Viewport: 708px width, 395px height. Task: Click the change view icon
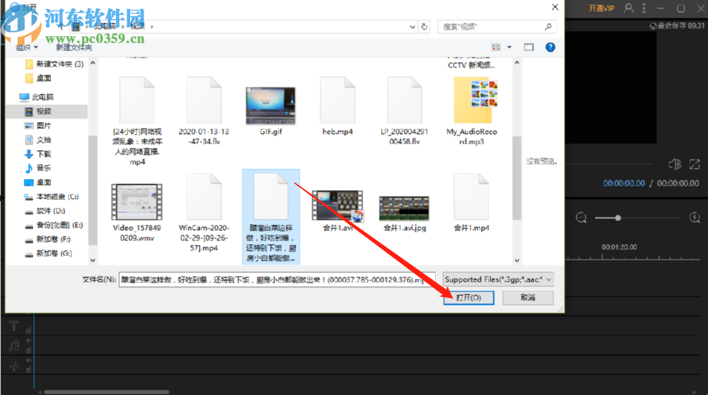[496, 47]
